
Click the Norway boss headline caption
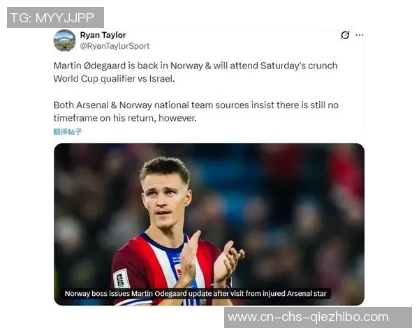coord(196,294)
